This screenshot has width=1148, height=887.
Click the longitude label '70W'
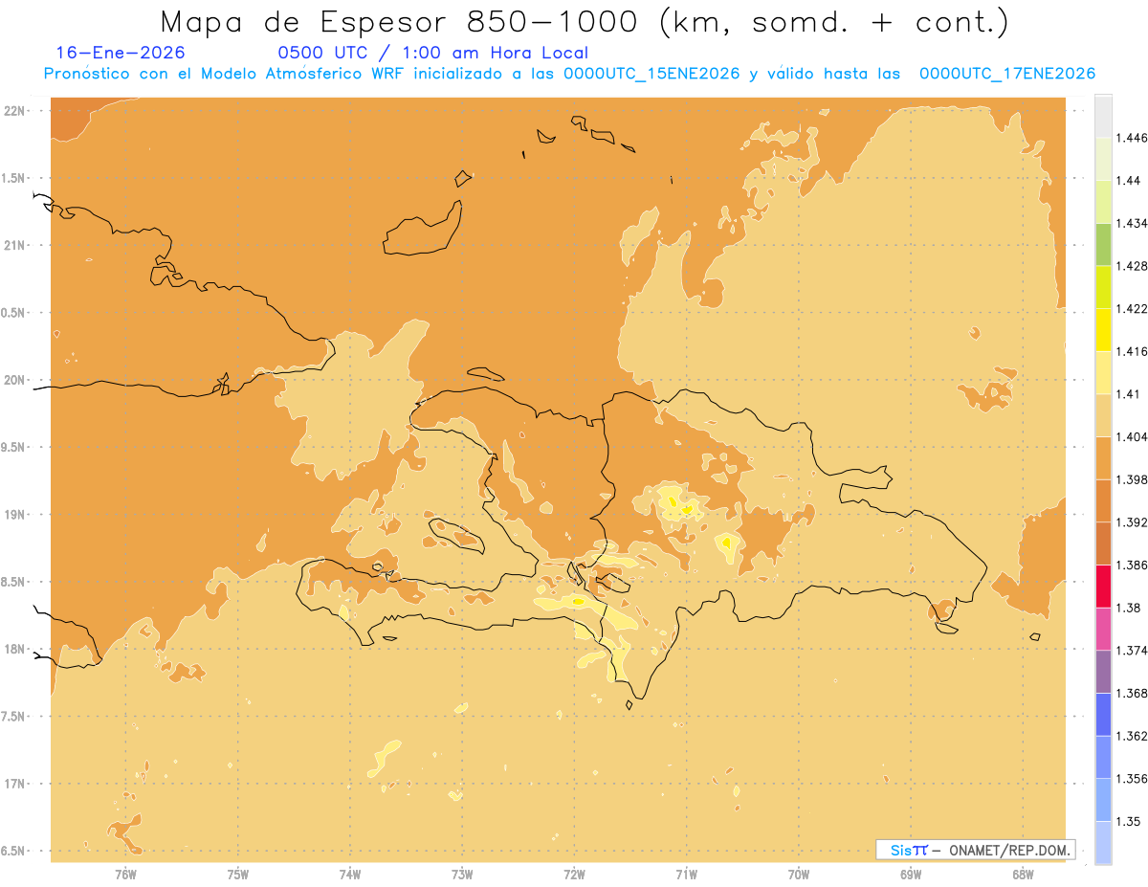point(798,874)
